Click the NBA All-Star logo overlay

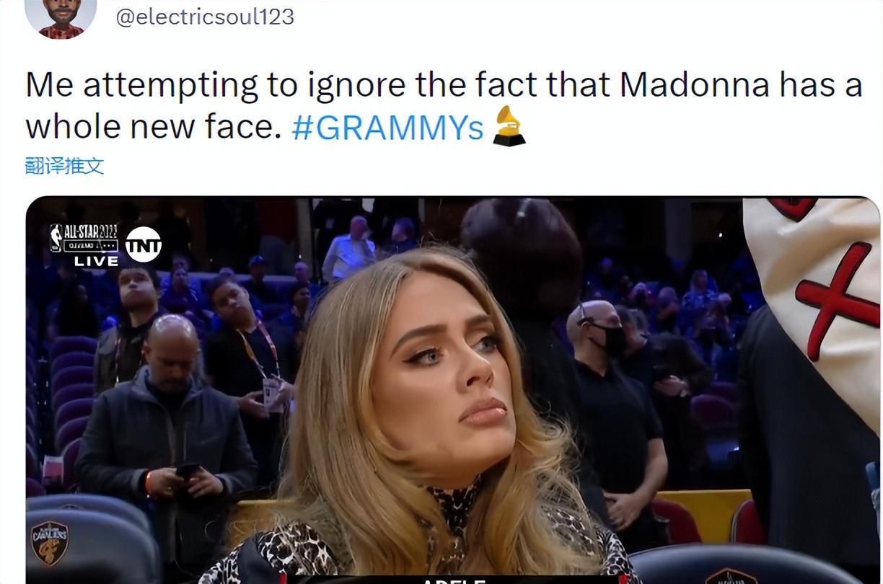(x=84, y=237)
